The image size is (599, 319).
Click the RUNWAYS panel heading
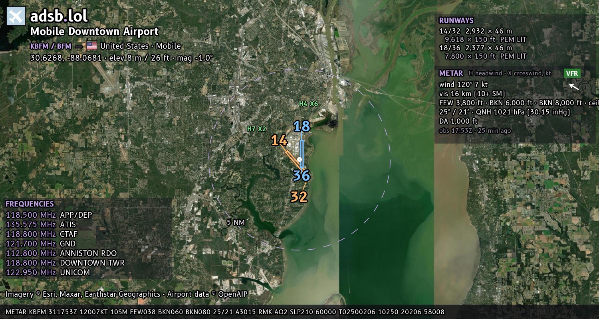[456, 21]
